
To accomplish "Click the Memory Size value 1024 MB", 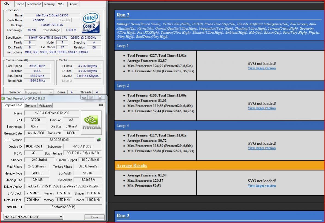I will tap(37, 180).
